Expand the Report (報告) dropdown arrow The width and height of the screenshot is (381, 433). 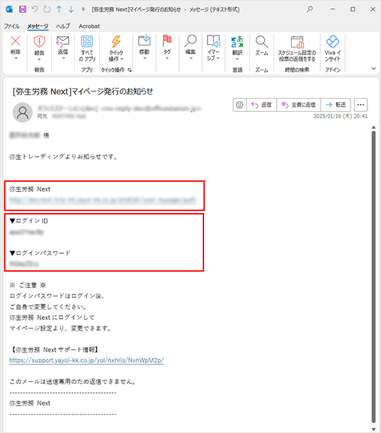(39, 59)
